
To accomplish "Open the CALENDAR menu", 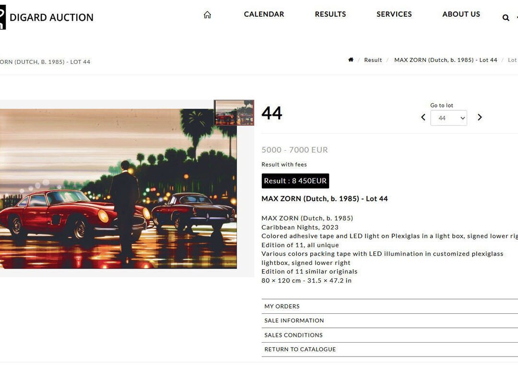I will coord(264,14).
